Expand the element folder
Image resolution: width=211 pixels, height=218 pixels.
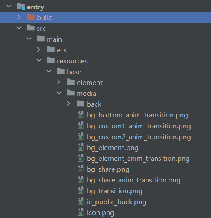coord(58,82)
